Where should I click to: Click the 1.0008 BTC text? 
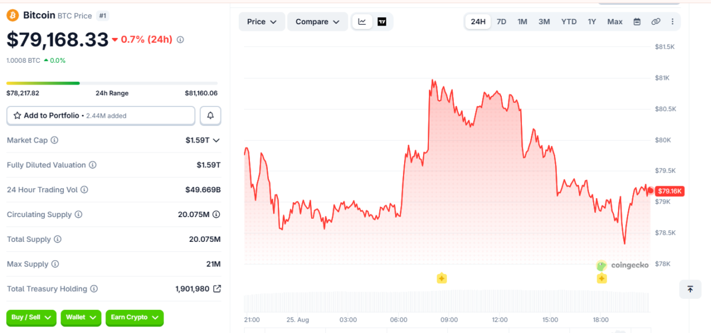tap(24, 60)
